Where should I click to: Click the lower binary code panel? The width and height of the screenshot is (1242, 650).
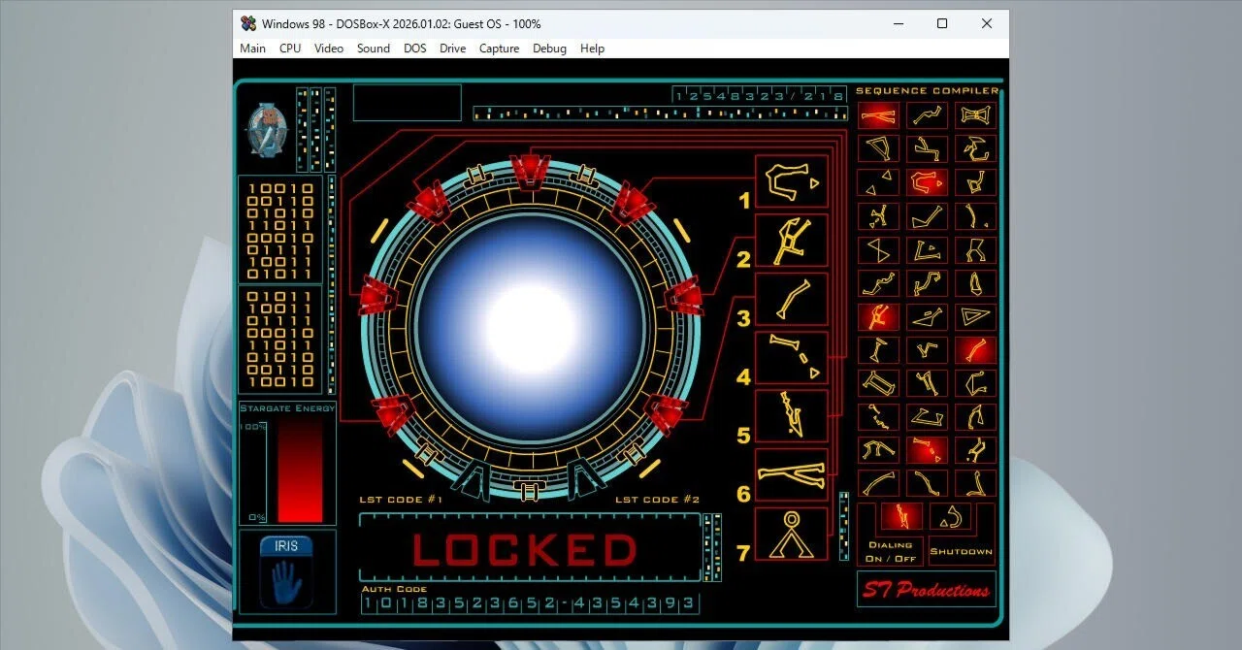click(280, 340)
